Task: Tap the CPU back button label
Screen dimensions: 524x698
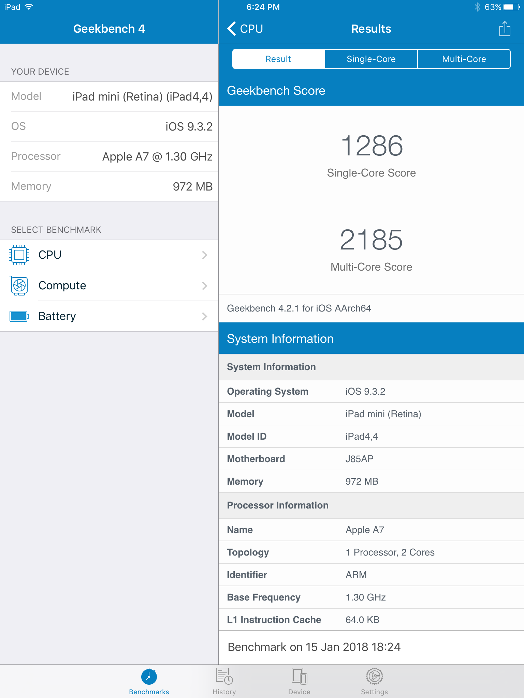Action: pos(251,29)
